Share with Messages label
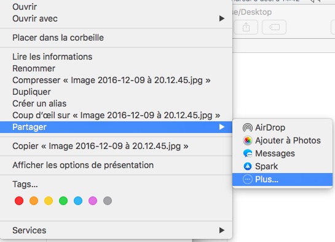This screenshot has width=335, height=242. (x=275, y=153)
